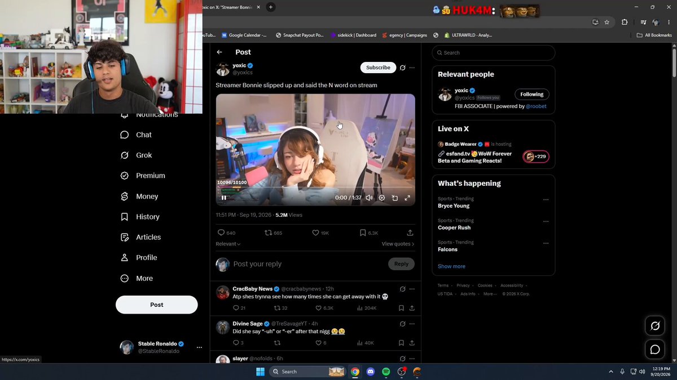This screenshot has width=677, height=380.
Task: Expand the footer More menu beside Ads info
Action: 490,294
